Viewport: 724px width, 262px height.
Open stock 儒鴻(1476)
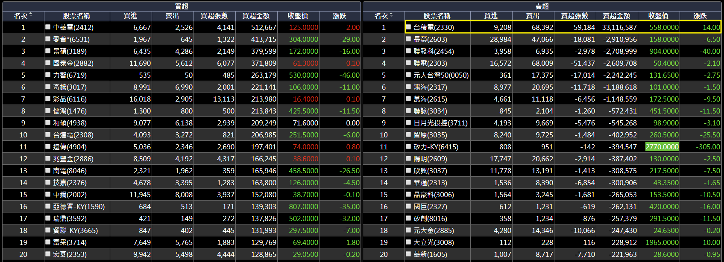pos(70,111)
